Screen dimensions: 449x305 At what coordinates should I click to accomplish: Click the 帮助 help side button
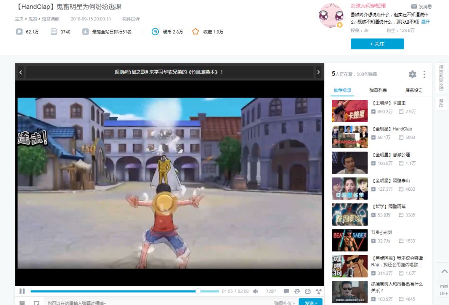point(441,103)
